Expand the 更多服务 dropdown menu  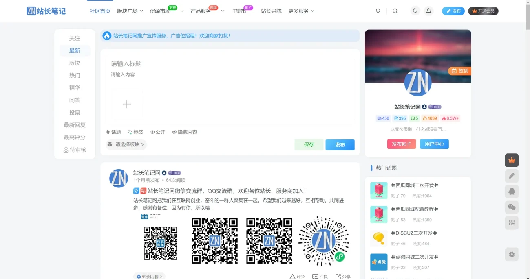tap(301, 11)
